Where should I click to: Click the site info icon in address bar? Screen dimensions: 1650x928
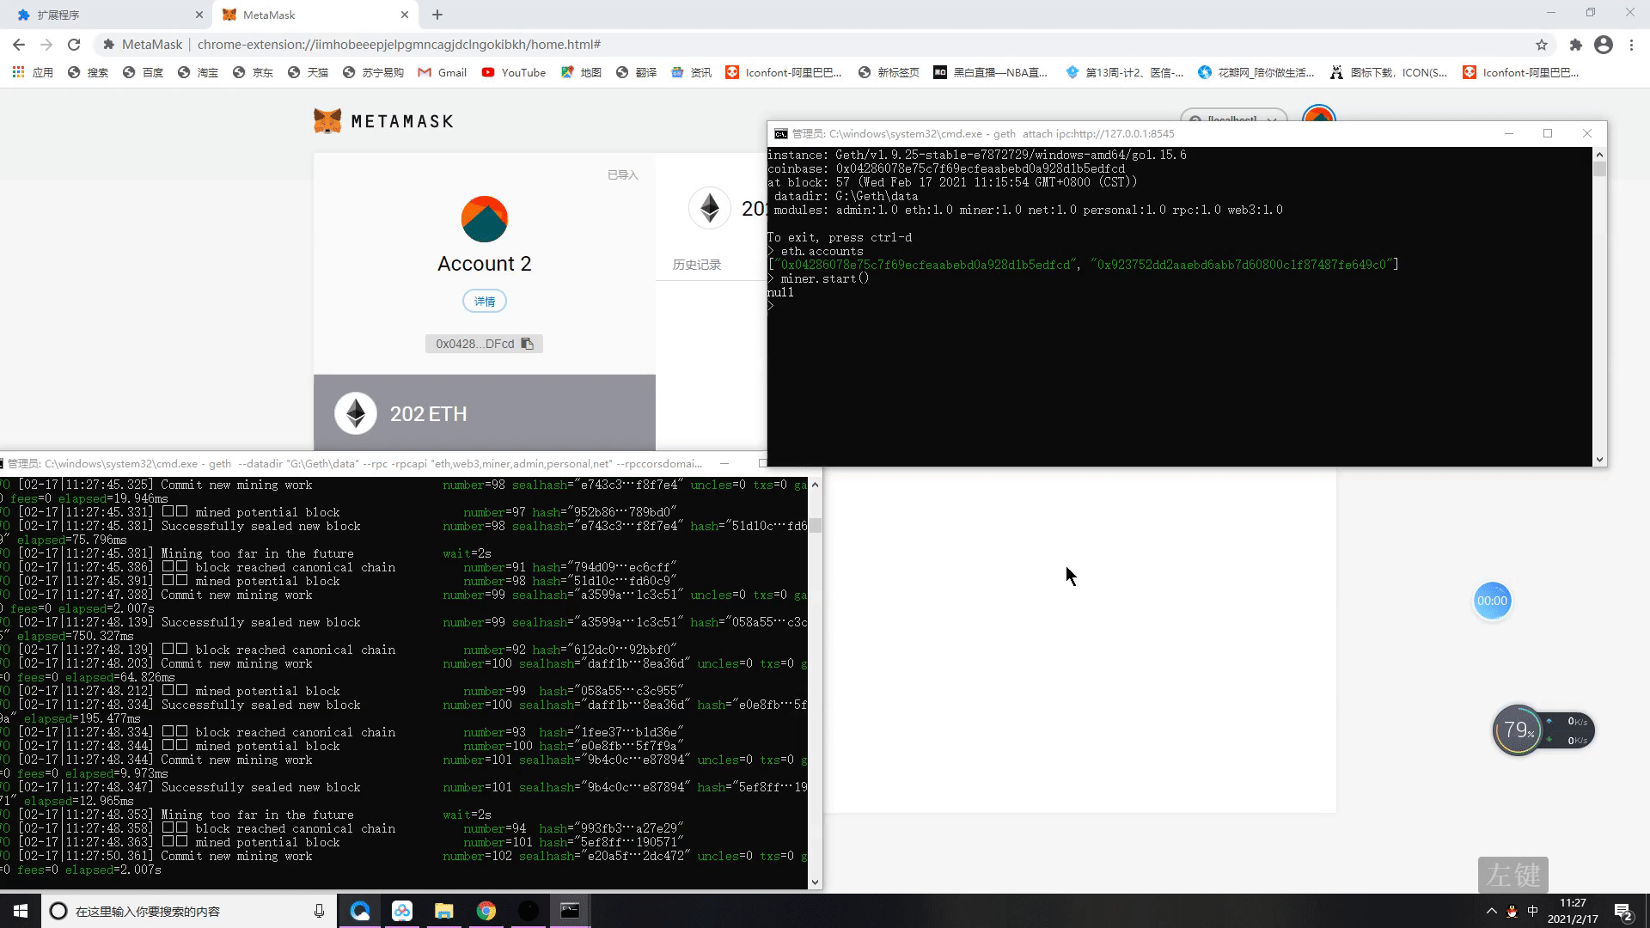pyautogui.click(x=108, y=45)
